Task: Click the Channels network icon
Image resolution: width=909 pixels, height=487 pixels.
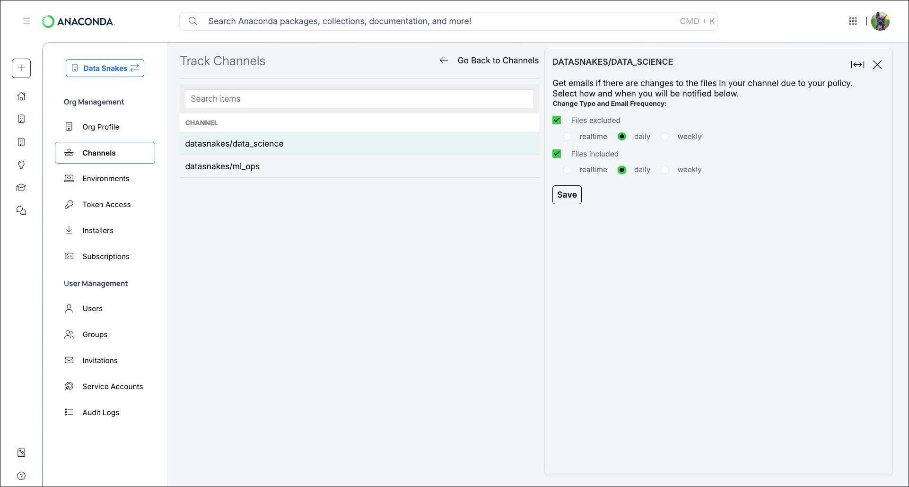Action: [x=69, y=153]
